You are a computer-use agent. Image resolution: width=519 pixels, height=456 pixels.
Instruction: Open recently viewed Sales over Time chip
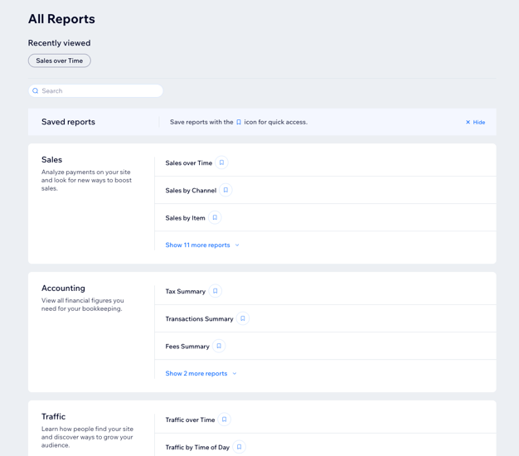(60, 61)
